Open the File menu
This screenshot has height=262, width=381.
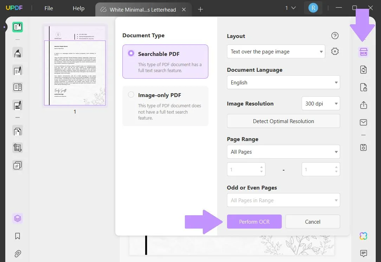pos(49,8)
